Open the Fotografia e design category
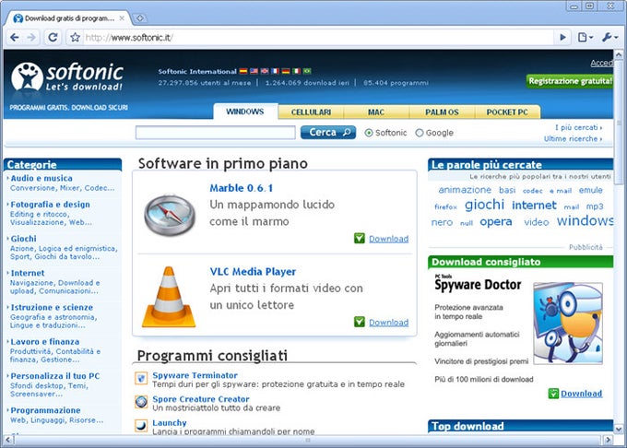This screenshot has width=627, height=448. 50,205
